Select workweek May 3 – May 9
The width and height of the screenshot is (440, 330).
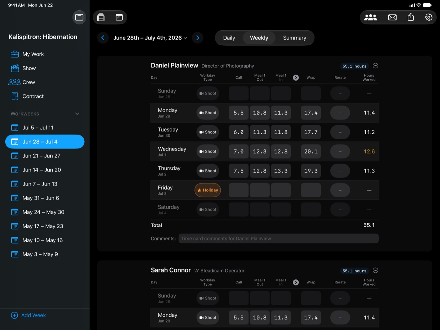[x=45, y=254]
